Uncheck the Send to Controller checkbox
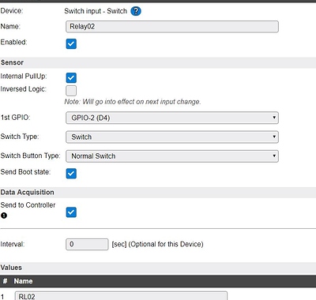The image size is (316, 300). coord(71,212)
